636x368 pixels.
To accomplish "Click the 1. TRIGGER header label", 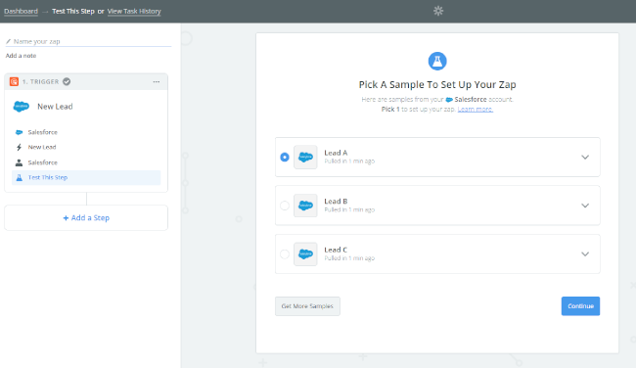I will [x=40, y=81].
